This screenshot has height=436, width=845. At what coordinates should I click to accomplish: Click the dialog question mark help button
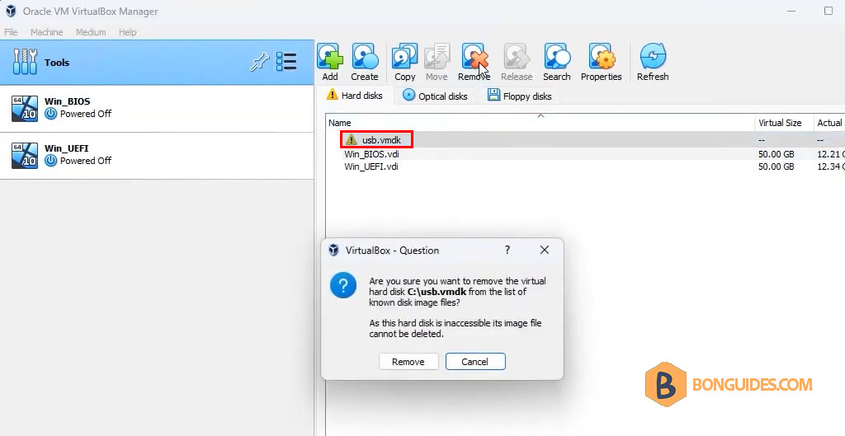tap(507, 250)
